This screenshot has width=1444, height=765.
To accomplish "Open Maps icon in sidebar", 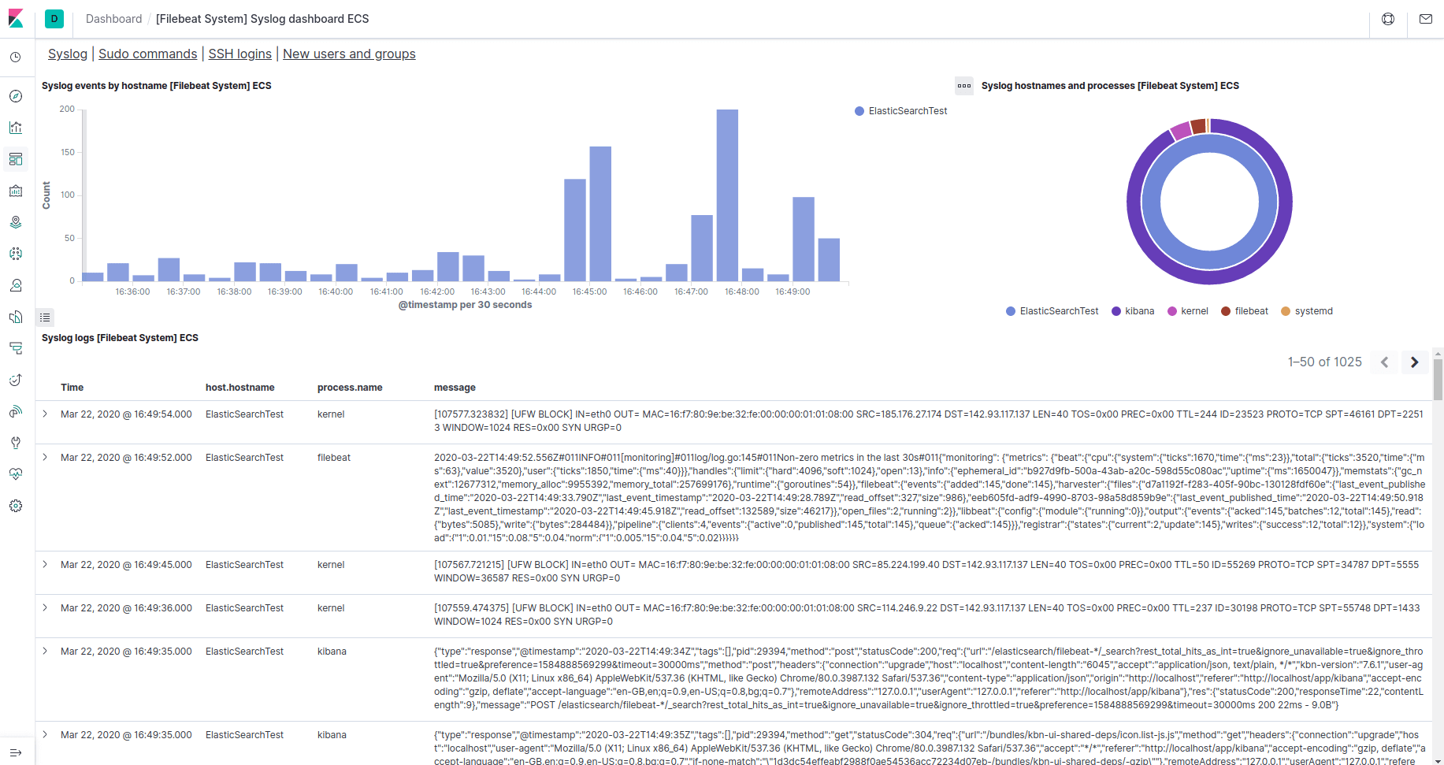I will coord(16,222).
